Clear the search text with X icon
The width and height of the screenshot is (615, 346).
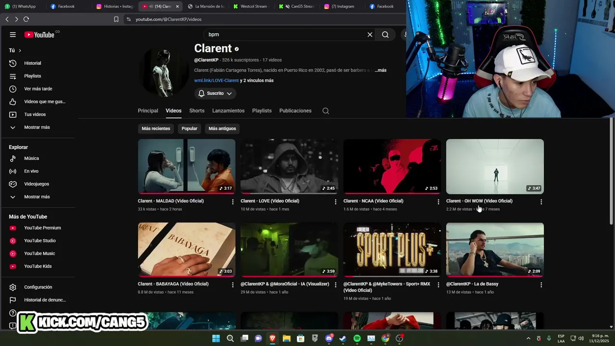370,35
